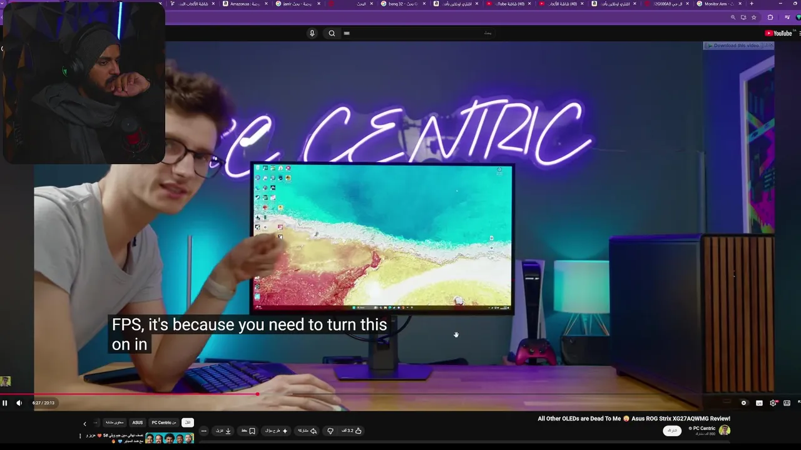This screenshot has height=450, width=801.
Task: Select the related content filter chip
Action: (114, 422)
